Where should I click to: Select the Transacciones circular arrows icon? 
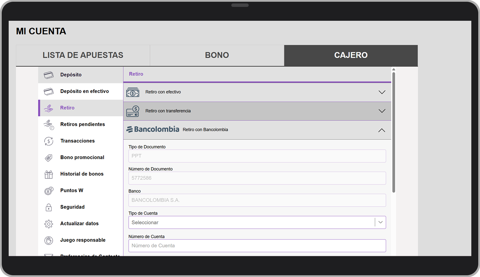49,141
